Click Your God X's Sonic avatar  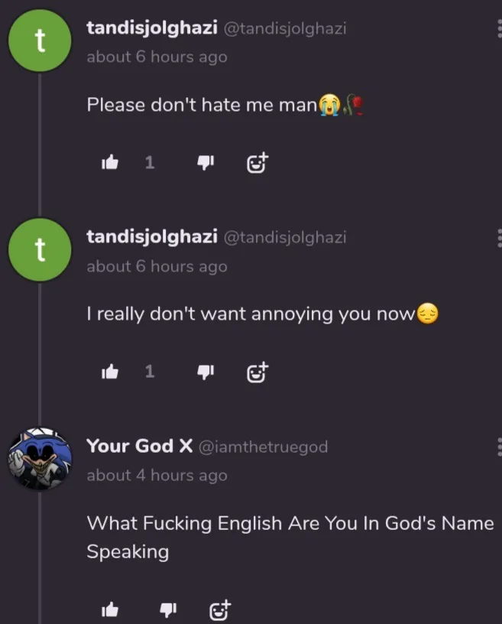(x=40, y=459)
